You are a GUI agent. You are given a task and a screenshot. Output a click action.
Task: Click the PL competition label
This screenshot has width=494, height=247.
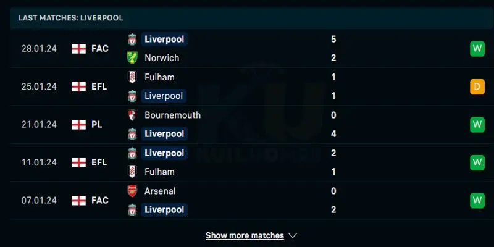[97, 125]
